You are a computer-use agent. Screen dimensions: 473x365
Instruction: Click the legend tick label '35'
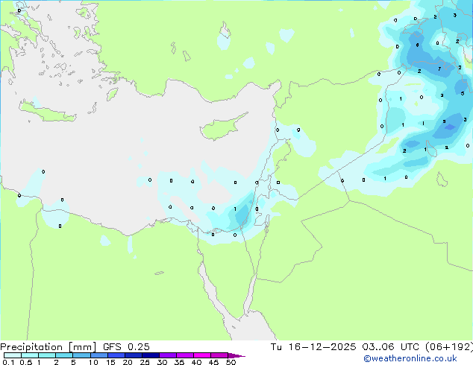(179, 362)
